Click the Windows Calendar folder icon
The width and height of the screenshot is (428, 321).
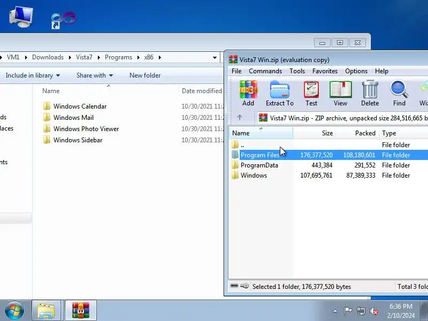tap(47, 106)
